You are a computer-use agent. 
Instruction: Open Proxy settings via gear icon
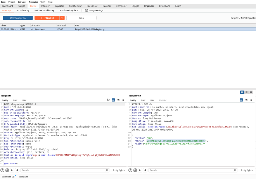[x=94, y=10]
